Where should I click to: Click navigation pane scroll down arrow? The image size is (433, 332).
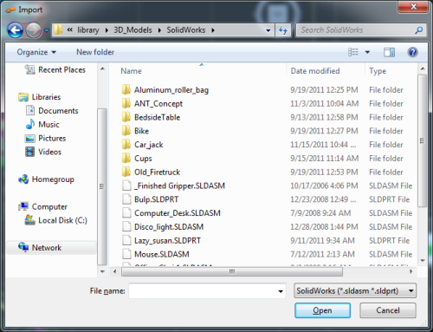(x=102, y=271)
